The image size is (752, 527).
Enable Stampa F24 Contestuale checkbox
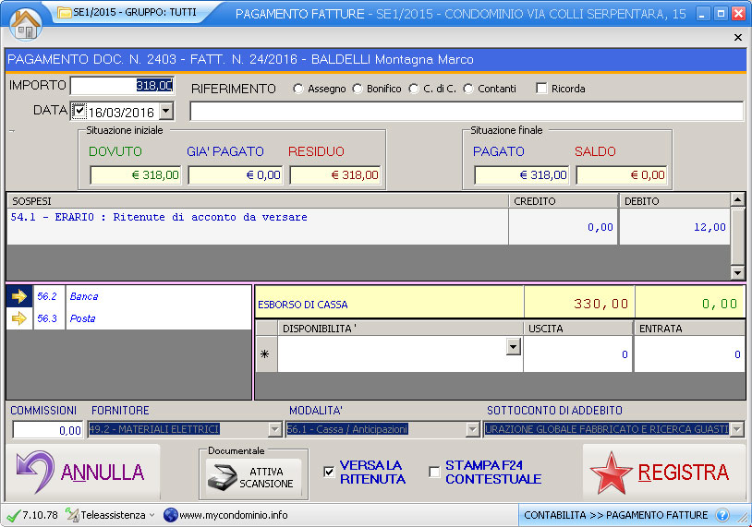(x=434, y=473)
